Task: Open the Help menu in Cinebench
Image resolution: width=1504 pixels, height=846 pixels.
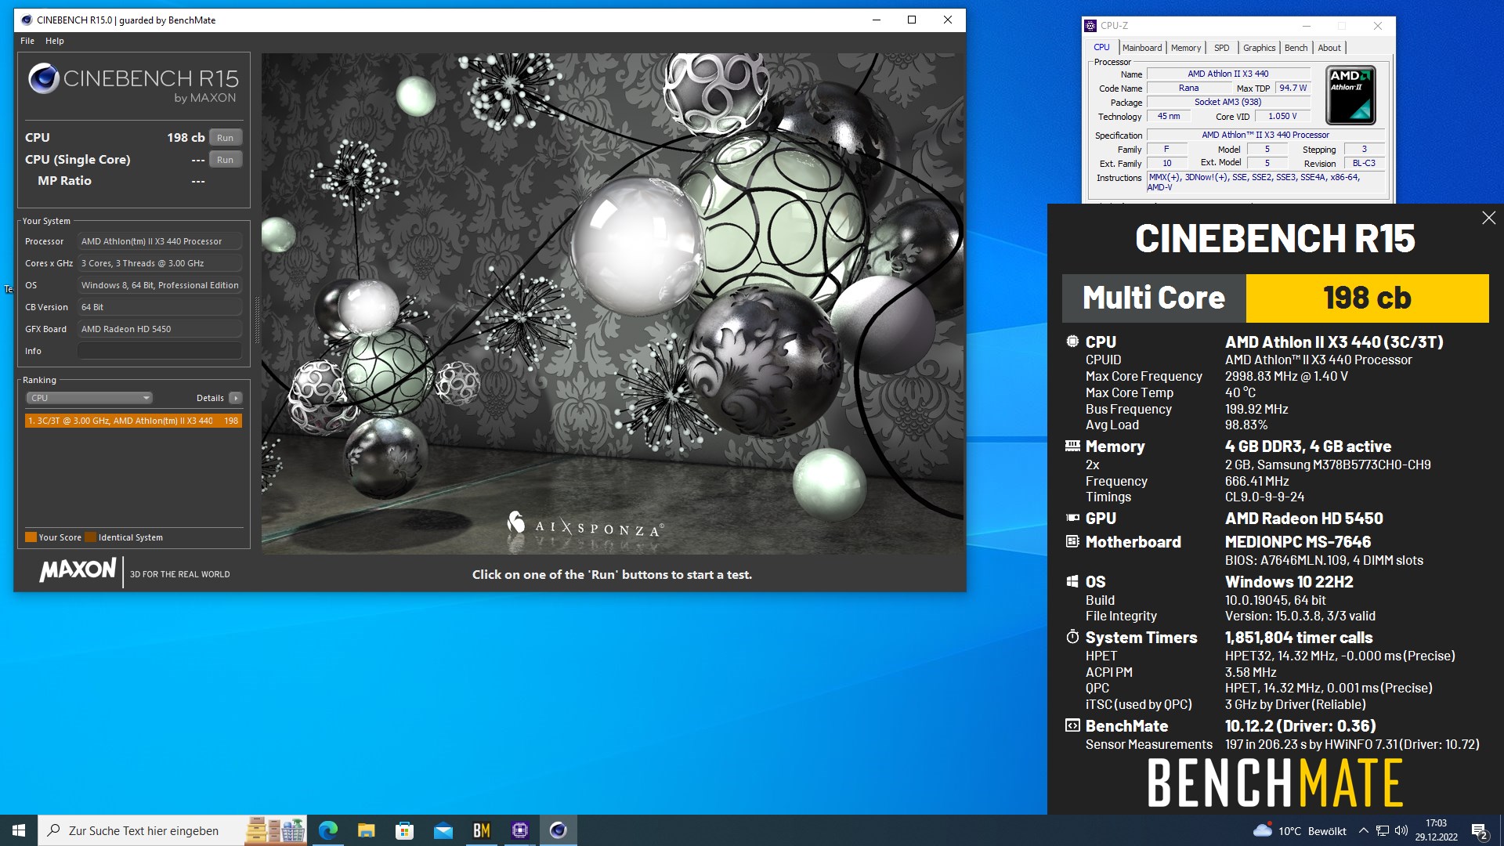Action: coord(55,41)
